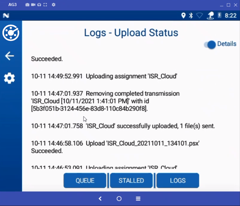Tap the Bluetooth status icon
The height and width of the screenshot is (206, 240).
[191, 15]
